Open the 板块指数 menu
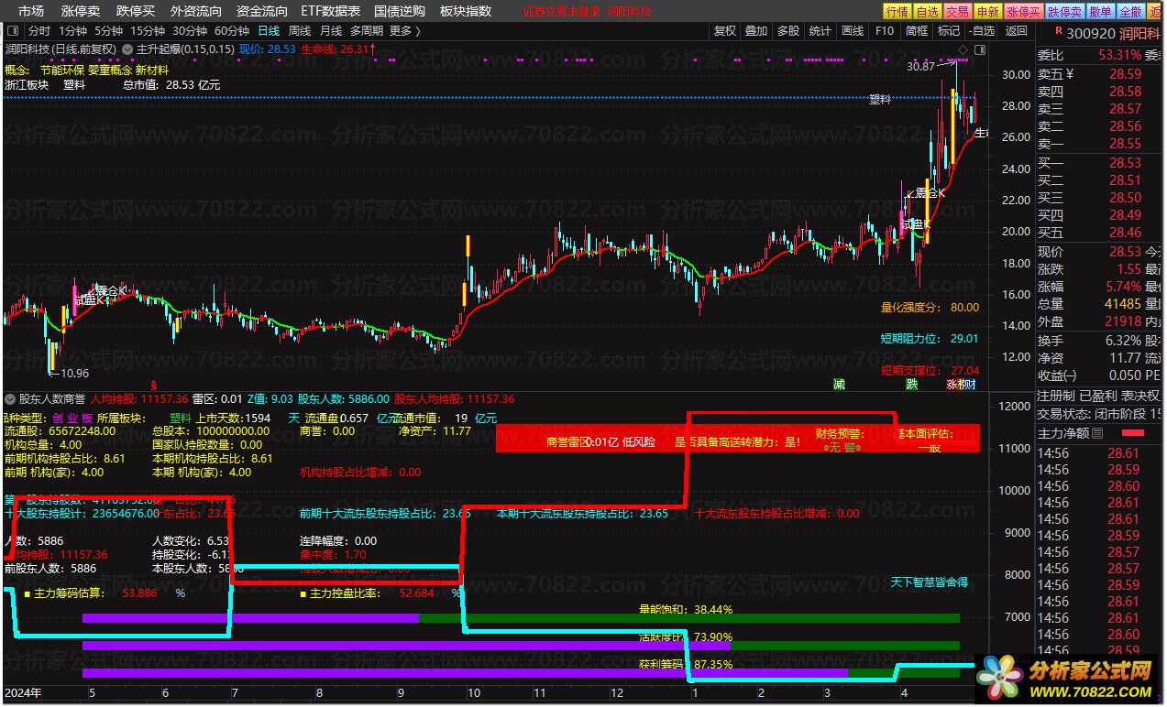1167x707 pixels. click(466, 11)
